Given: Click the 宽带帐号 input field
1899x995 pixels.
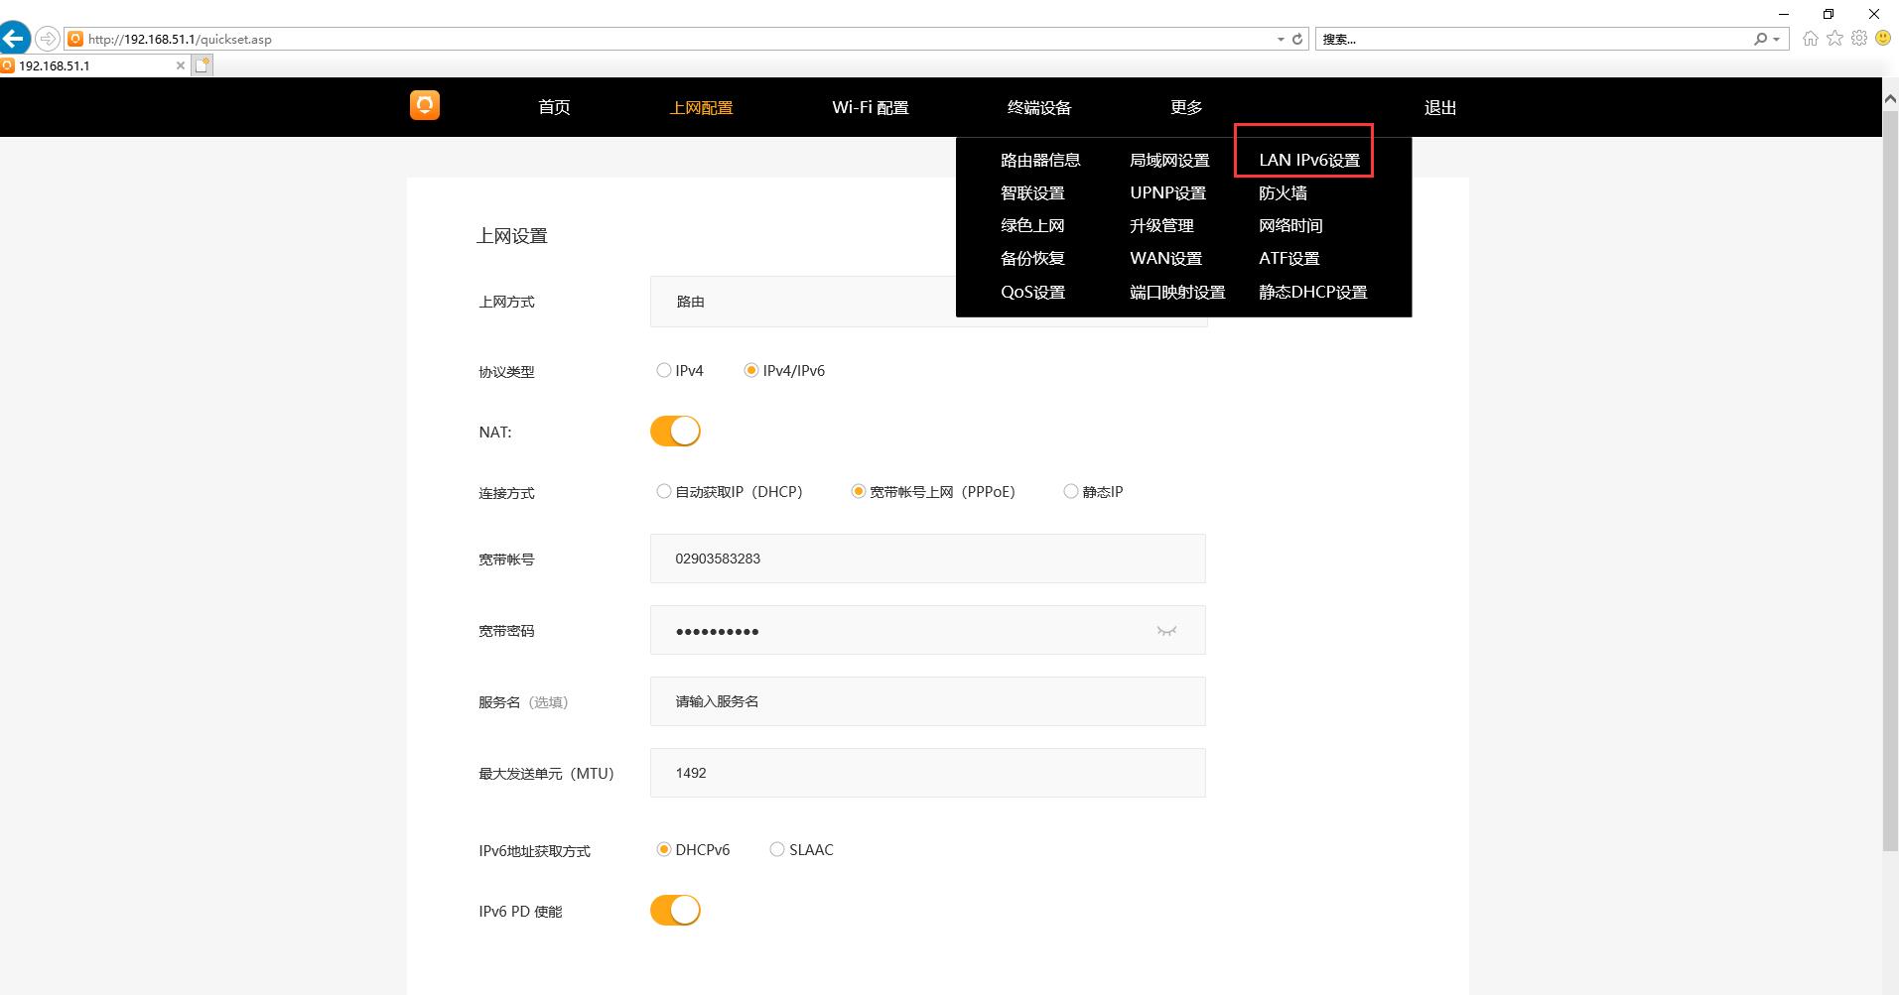Looking at the screenshot, I should 928,559.
